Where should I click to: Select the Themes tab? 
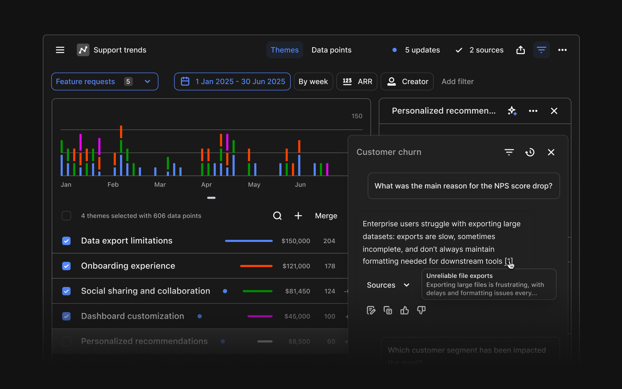284,50
